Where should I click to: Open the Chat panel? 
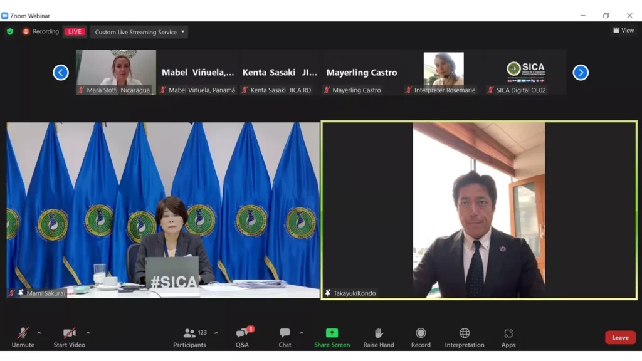(x=285, y=337)
